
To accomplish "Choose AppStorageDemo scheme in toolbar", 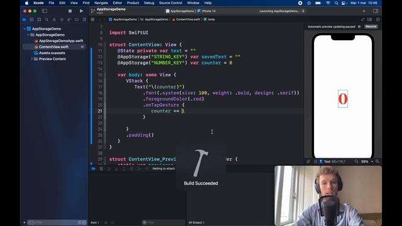I will pos(180,11).
